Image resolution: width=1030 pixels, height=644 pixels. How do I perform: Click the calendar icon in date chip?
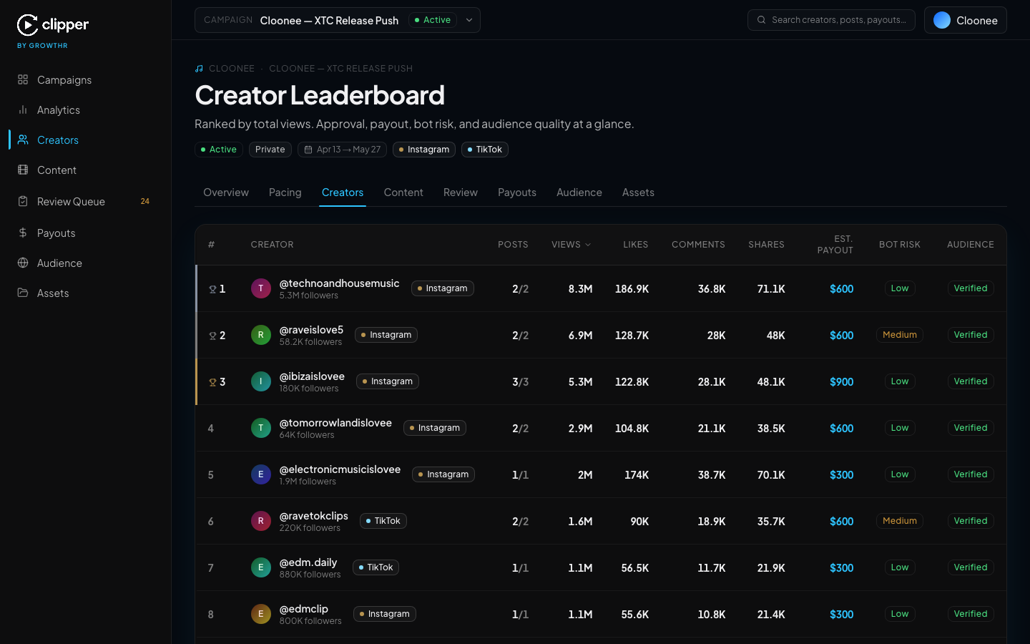[x=308, y=150]
